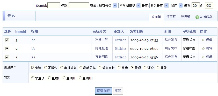Viewport: 218px width, 96px height.
Task: Select the 评论 radio button
Action: (x=145, y=67)
